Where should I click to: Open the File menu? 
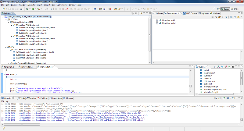tap(2, 5)
